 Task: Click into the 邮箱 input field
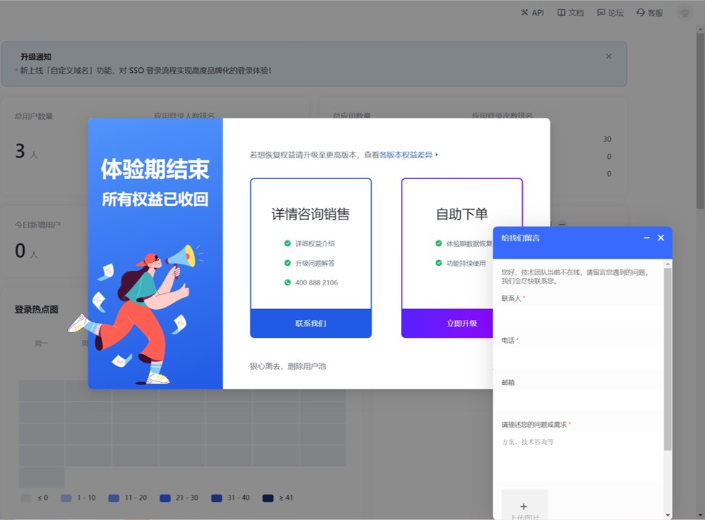(580, 400)
